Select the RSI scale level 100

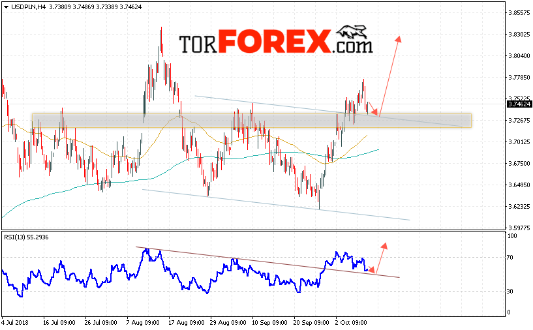tap(512, 236)
